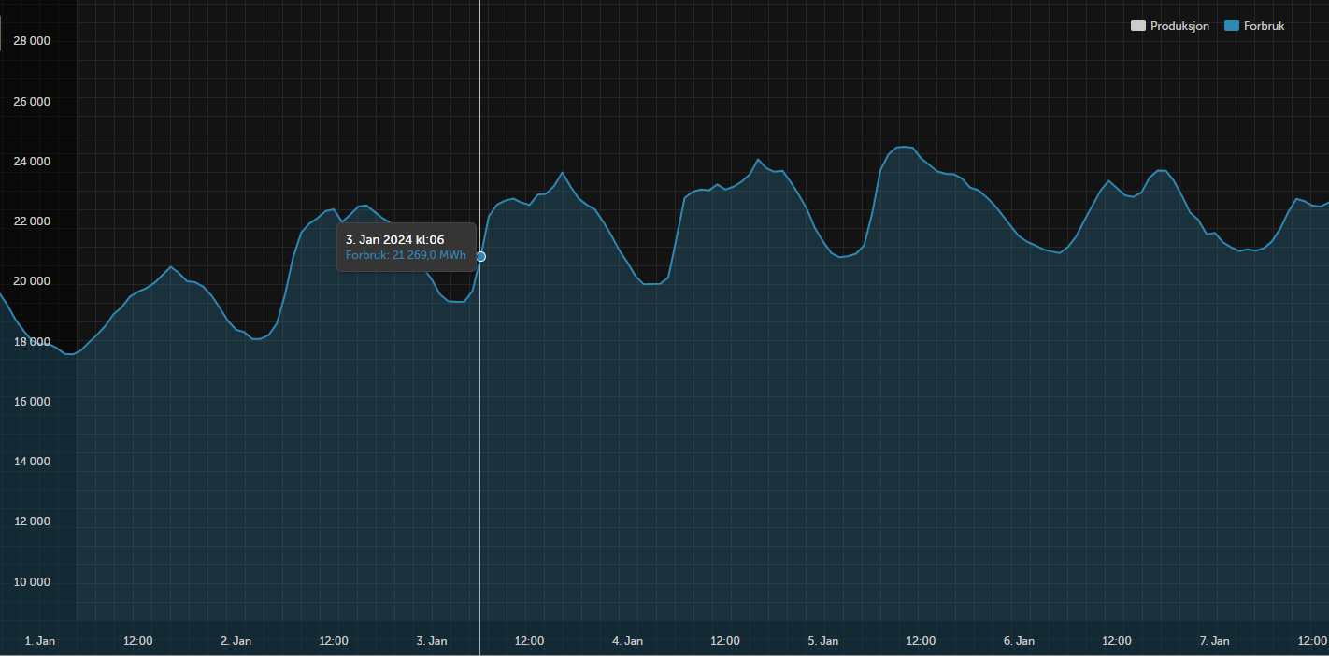Click the '1. Jan' x-axis label
Image resolution: width=1329 pixels, height=656 pixels.
40,641
